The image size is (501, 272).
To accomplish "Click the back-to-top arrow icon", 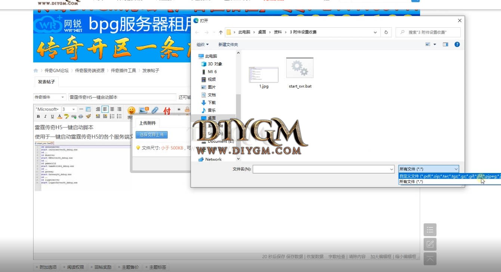I will click(430, 259).
